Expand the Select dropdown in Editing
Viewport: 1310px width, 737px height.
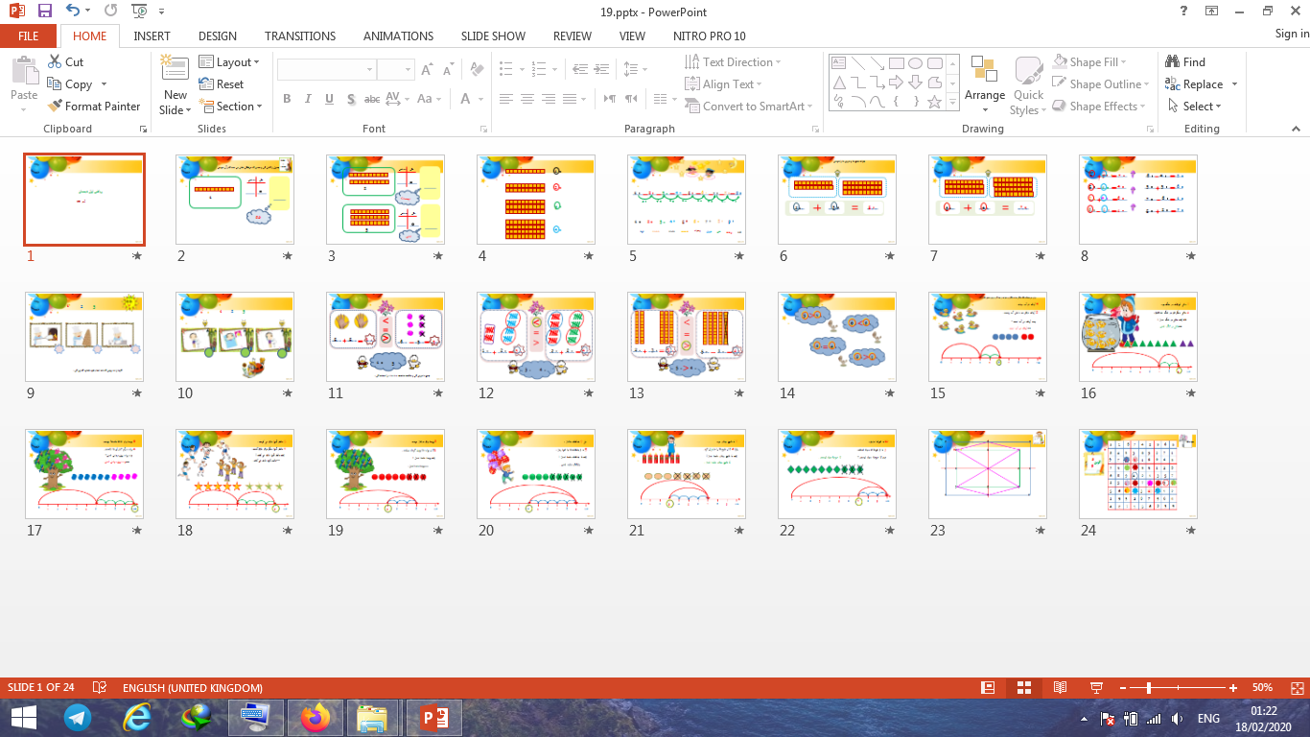(x=1195, y=107)
